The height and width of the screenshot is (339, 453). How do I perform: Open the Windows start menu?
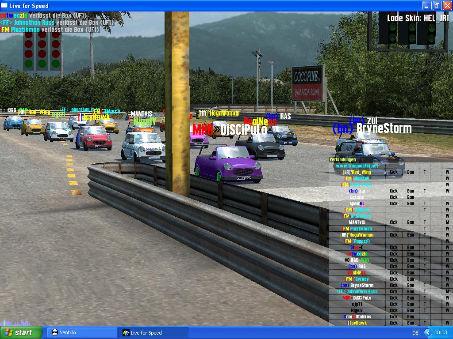pyautogui.click(x=21, y=333)
